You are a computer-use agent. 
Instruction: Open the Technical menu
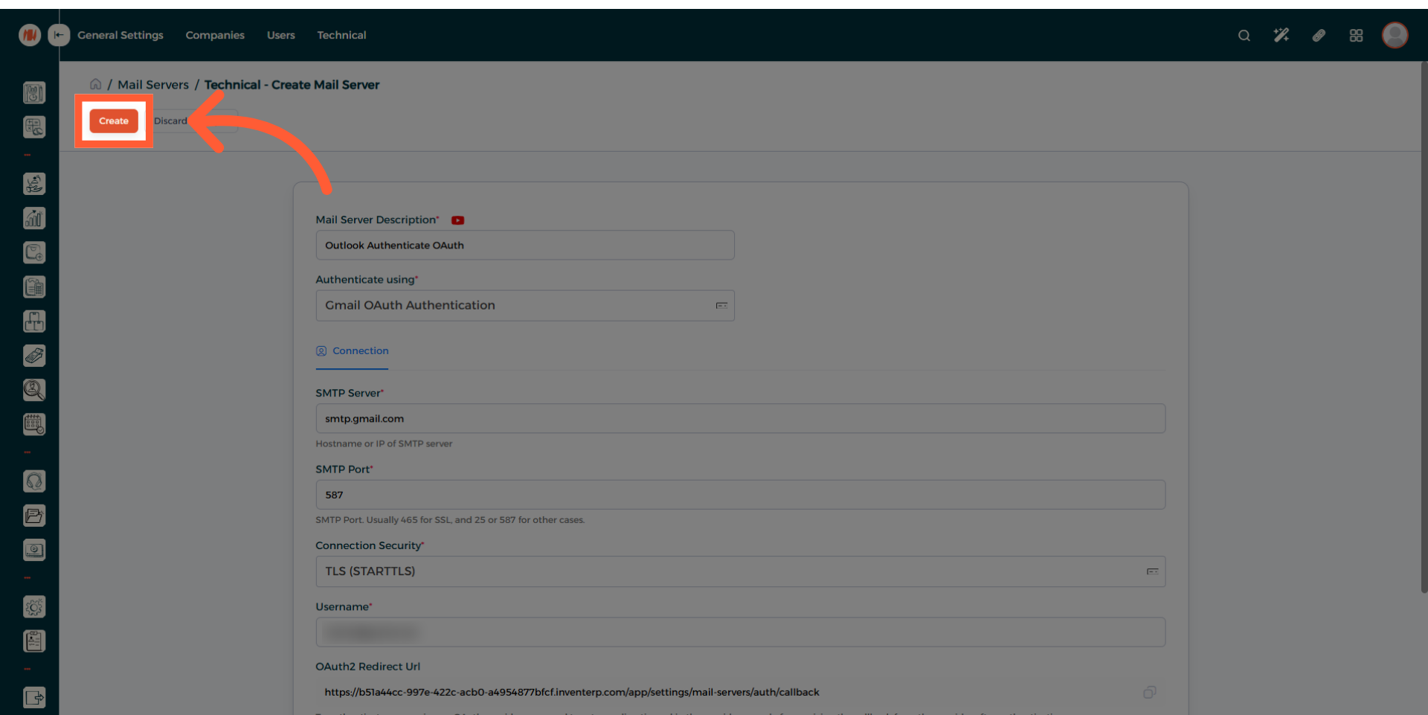tap(341, 35)
